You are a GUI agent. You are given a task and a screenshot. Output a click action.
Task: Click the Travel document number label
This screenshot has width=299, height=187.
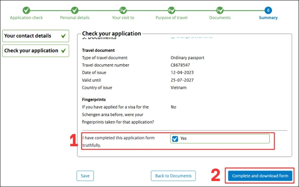point(105,65)
